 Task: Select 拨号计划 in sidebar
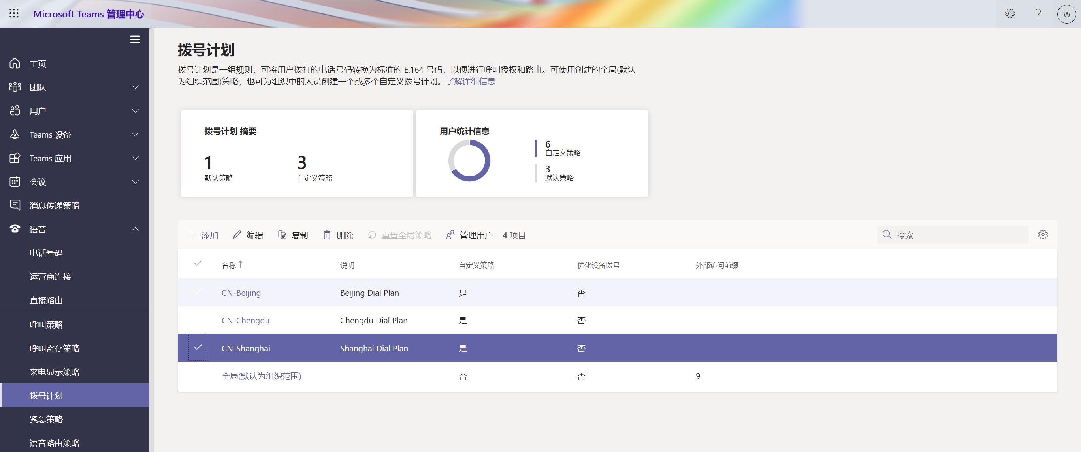point(75,395)
